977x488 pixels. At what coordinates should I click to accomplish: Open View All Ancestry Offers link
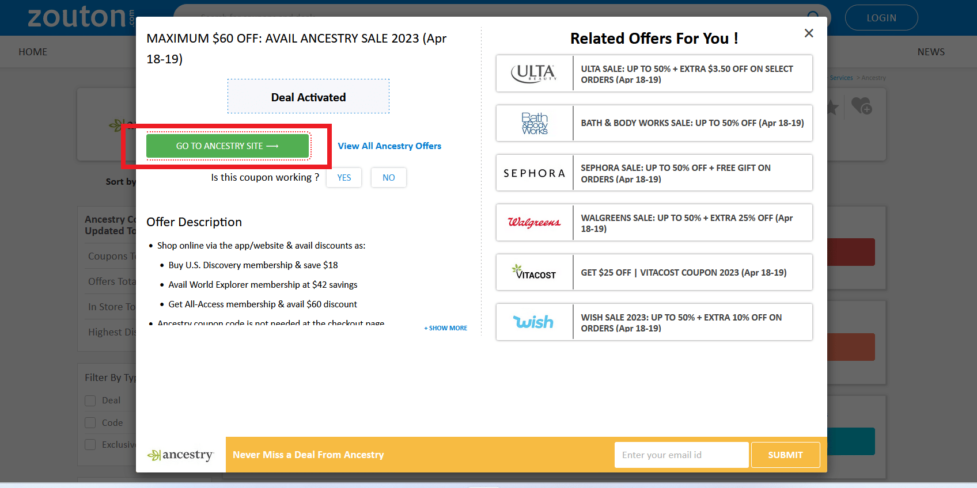389,146
